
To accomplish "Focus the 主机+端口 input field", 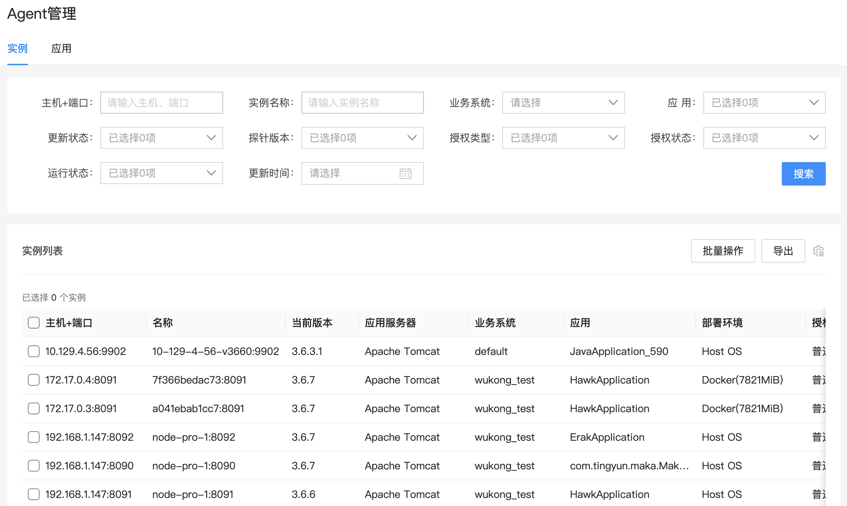I will (162, 103).
